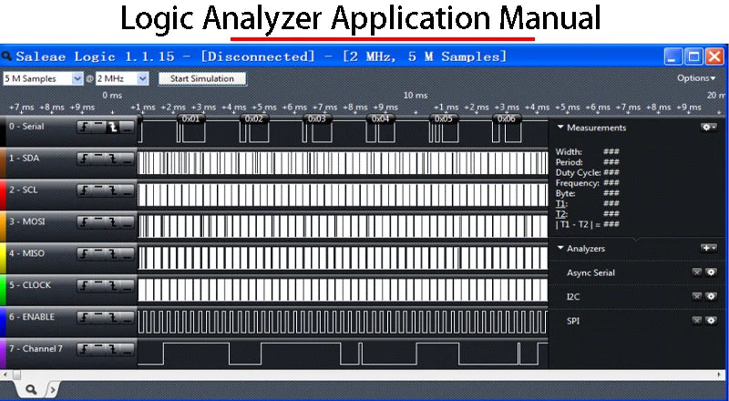The image size is (729, 401).
Task: Open the 2 MHz sample rate dropdown
Action: (x=122, y=78)
